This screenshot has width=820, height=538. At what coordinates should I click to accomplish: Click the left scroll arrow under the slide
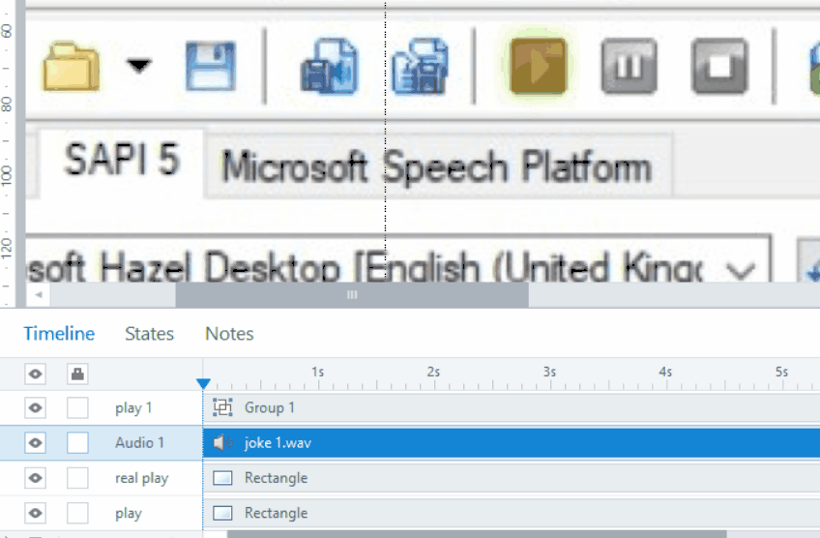[x=38, y=295]
